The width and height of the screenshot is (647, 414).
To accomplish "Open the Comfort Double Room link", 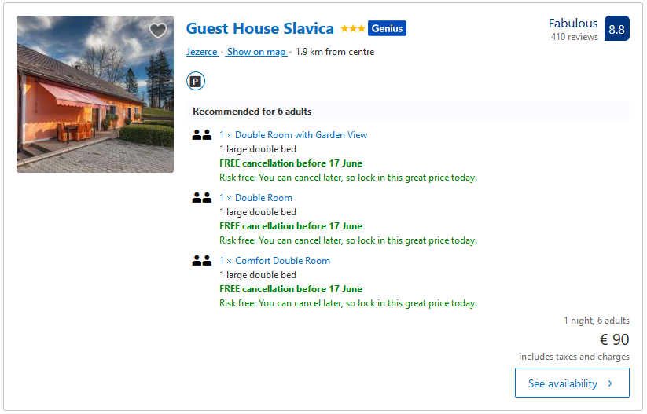I will 274,261.
